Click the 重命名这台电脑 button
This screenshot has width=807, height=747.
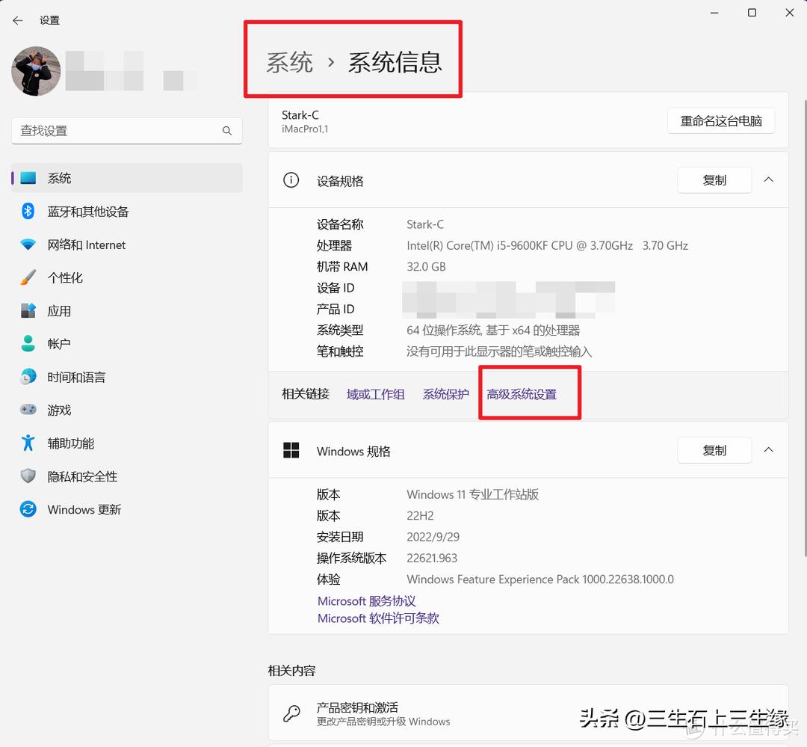coord(720,120)
